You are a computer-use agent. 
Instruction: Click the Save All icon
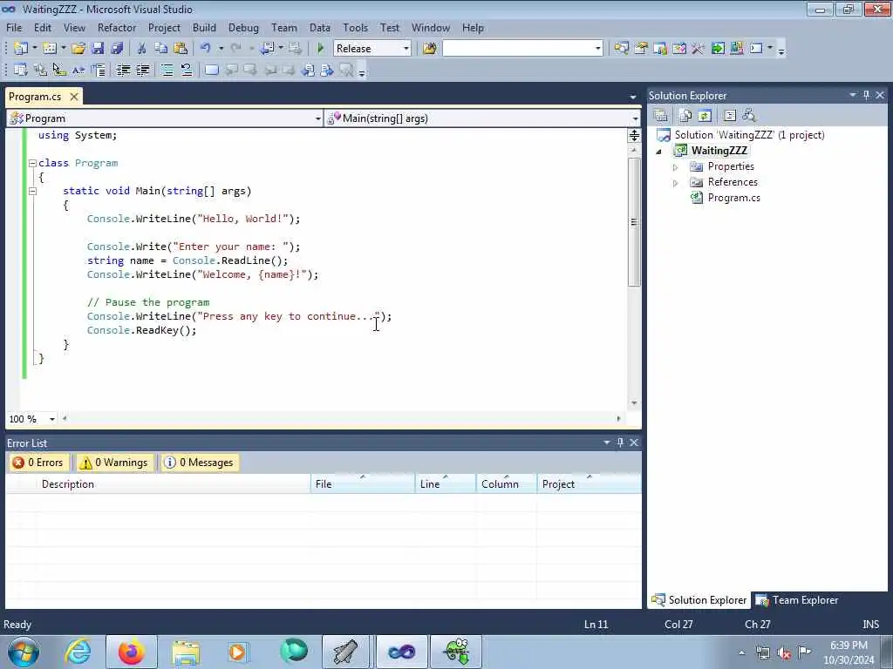(x=118, y=49)
